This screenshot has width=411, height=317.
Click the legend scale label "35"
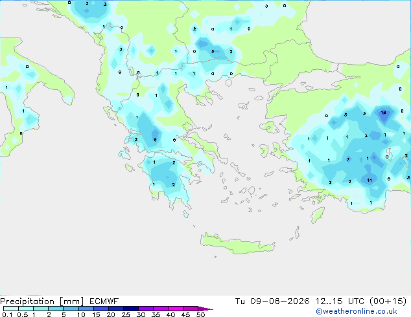(x=156, y=314)
